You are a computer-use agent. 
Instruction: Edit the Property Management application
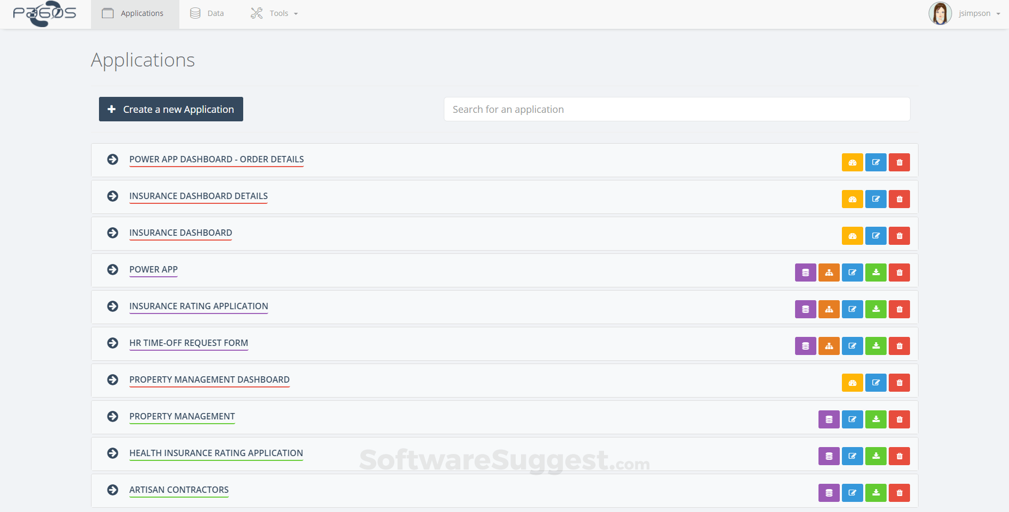(x=852, y=419)
